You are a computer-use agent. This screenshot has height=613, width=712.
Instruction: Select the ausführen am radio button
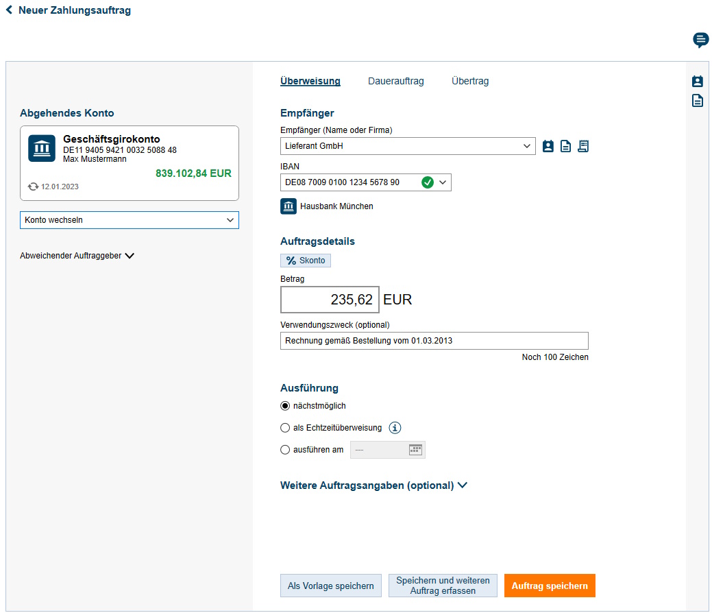click(x=286, y=450)
